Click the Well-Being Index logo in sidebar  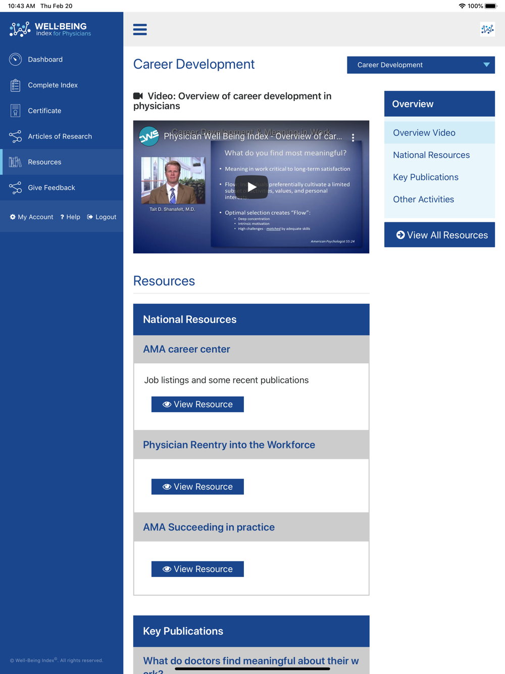(50, 29)
